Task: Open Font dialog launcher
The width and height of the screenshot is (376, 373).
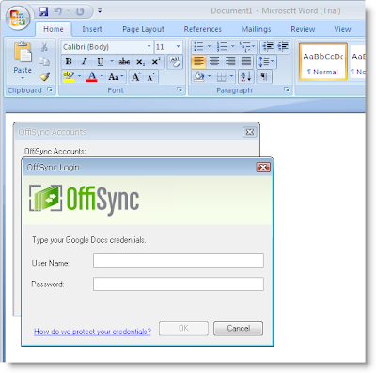Action: pyautogui.click(x=180, y=89)
